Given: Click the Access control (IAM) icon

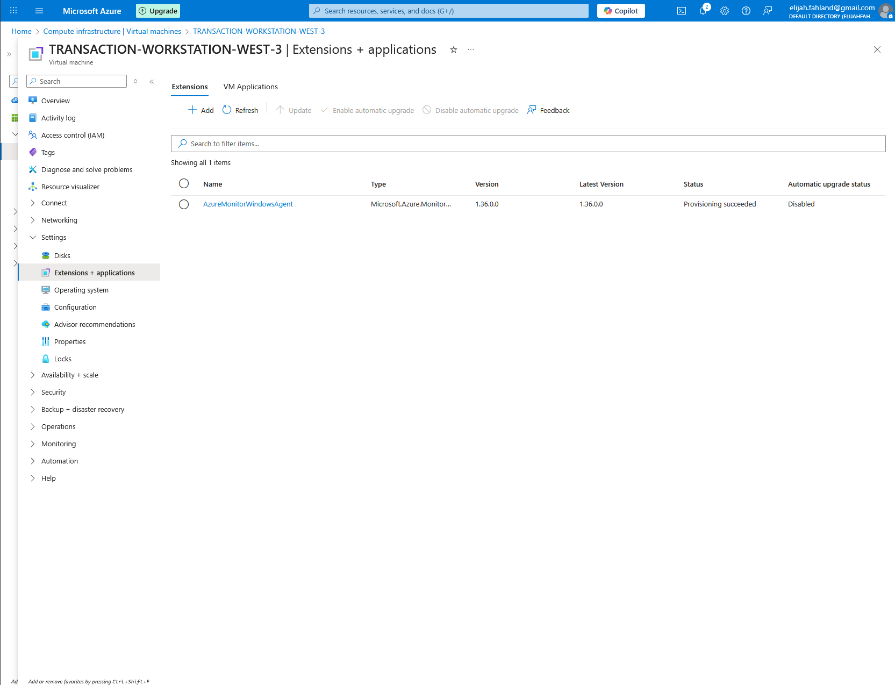Looking at the screenshot, I should tap(33, 135).
